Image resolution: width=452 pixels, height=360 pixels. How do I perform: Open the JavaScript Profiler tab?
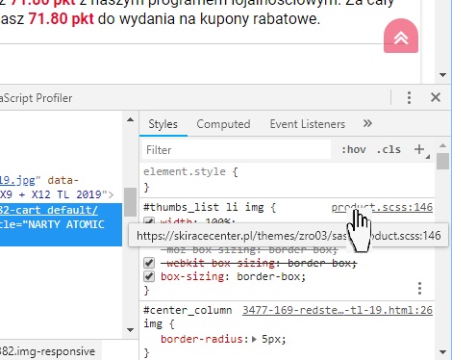(x=36, y=98)
